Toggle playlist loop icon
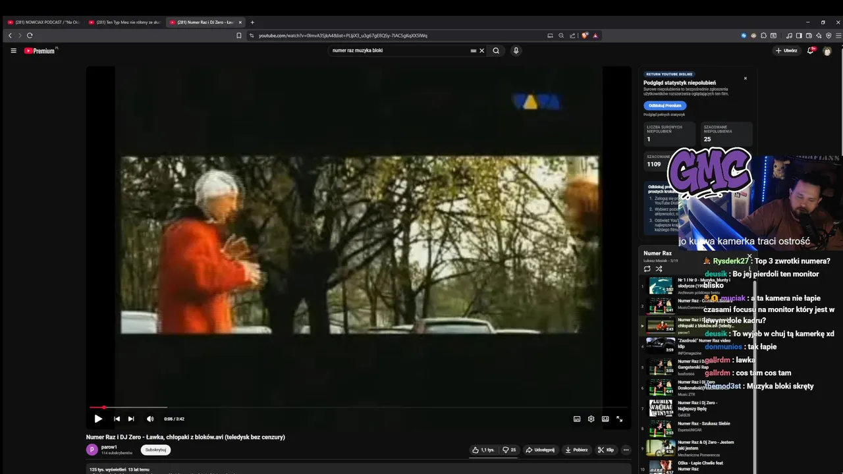The width and height of the screenshot is (843, 474). point(647,269)
